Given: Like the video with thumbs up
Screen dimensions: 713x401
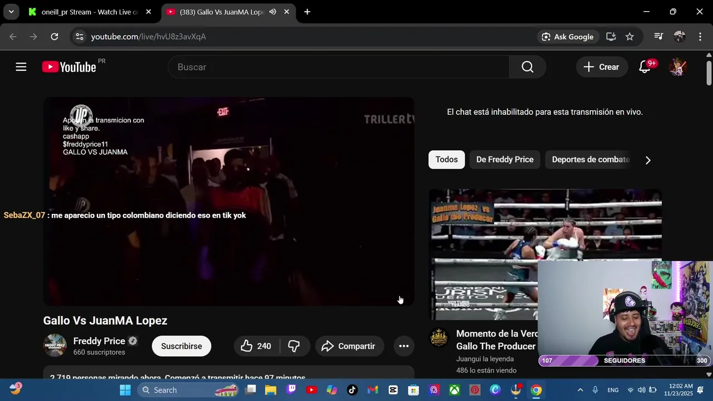Looking at the screenshot, I should pos(256,346).
